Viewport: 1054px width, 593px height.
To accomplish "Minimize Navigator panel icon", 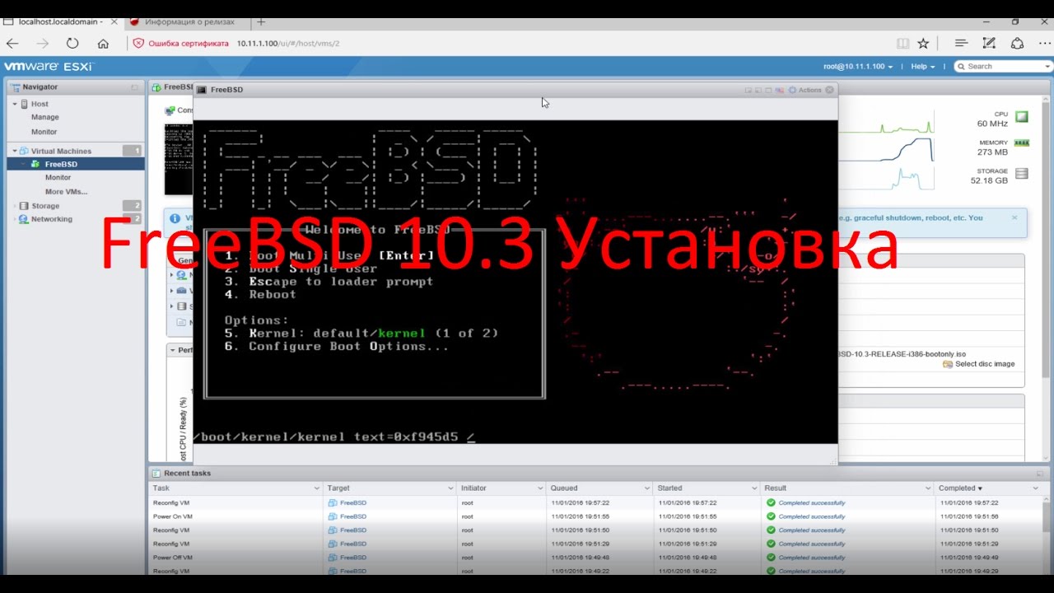I will click(135, 86).
